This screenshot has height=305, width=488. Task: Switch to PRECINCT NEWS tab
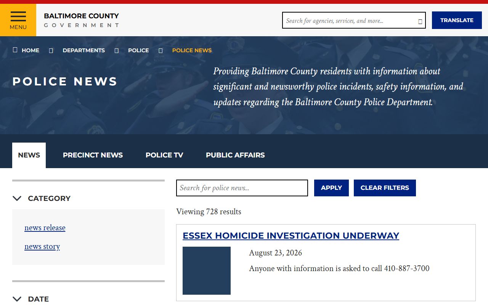pyautogui.click(x=93, y=155)
